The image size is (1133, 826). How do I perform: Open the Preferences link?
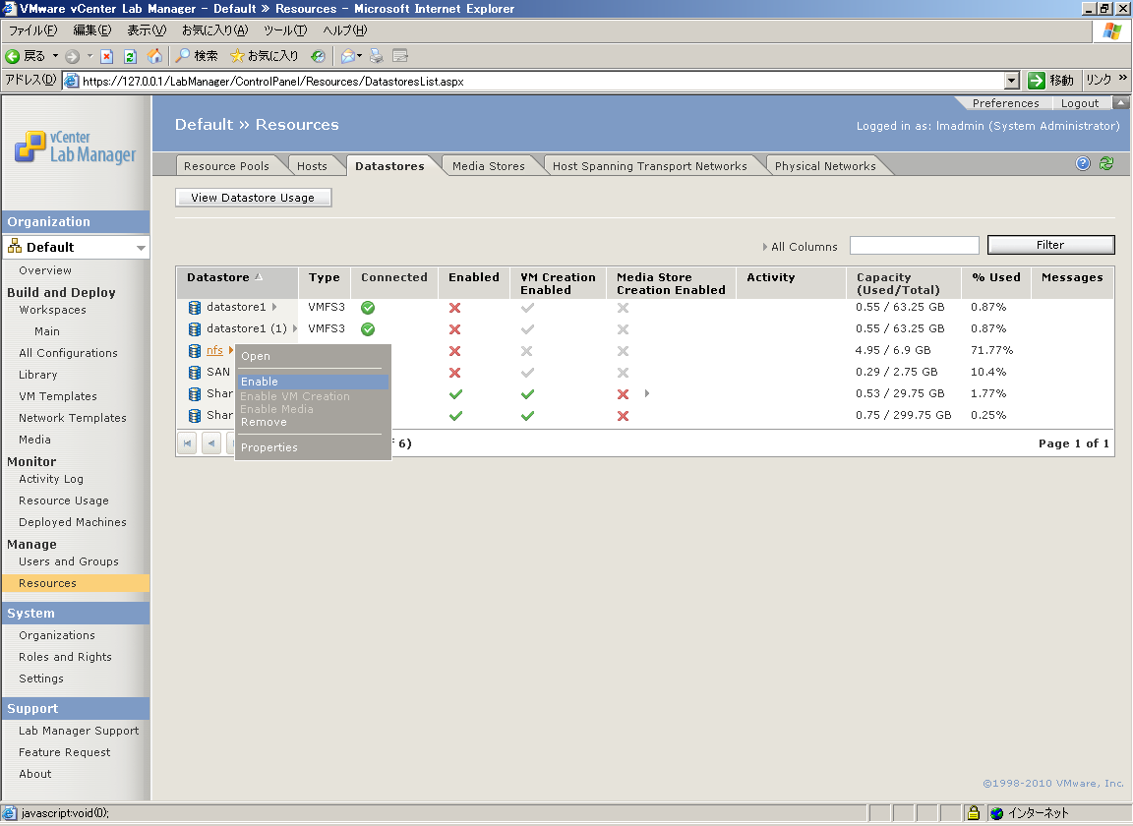(1005, 103)
